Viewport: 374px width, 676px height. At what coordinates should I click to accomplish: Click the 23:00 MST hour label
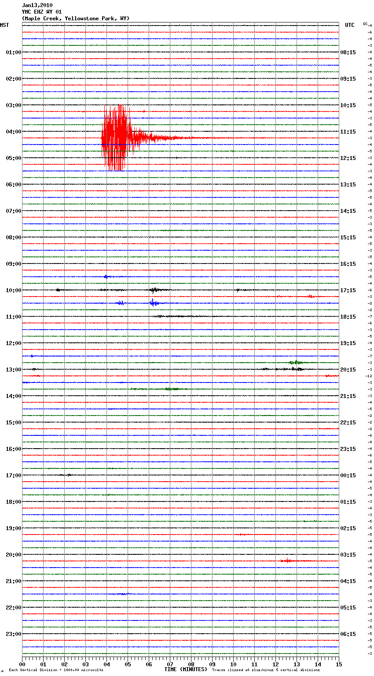tap(13, 634)
